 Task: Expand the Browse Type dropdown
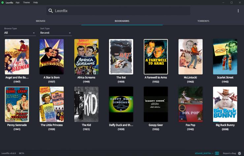point(20,33)
